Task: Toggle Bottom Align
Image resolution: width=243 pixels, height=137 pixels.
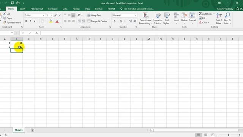Action: point(73,15)
